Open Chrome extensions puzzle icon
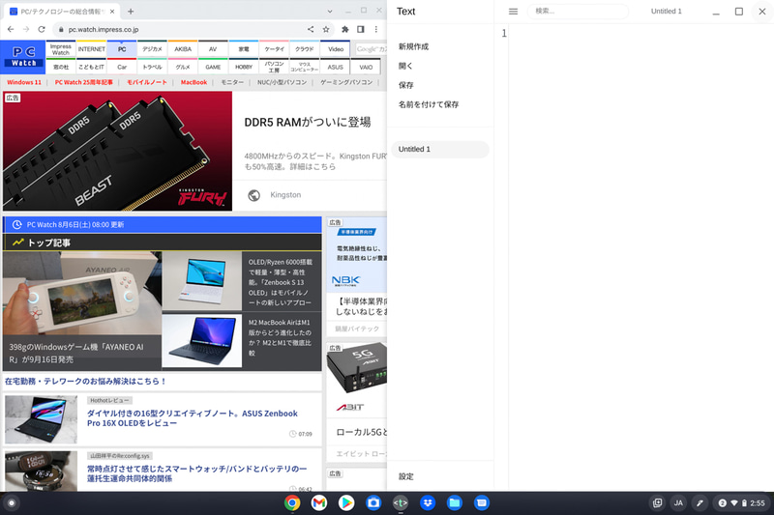The height and width of the screenshot is (515, 774). [345, 30]
